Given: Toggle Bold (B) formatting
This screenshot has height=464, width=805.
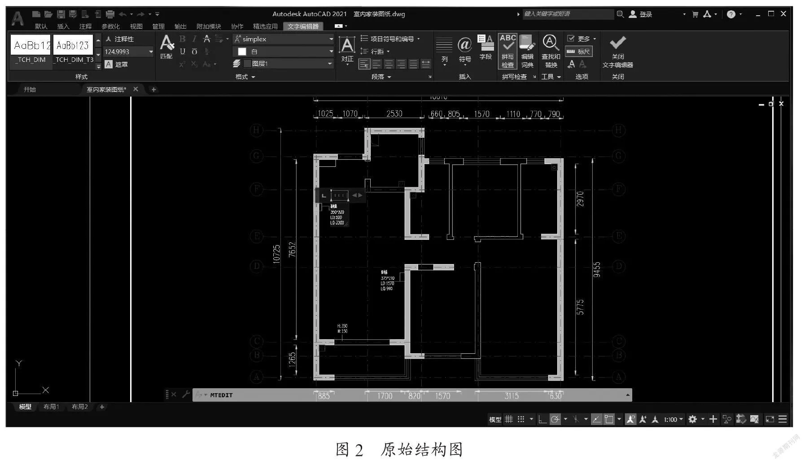Looking at the screenshot, I should tap(182, 39).
